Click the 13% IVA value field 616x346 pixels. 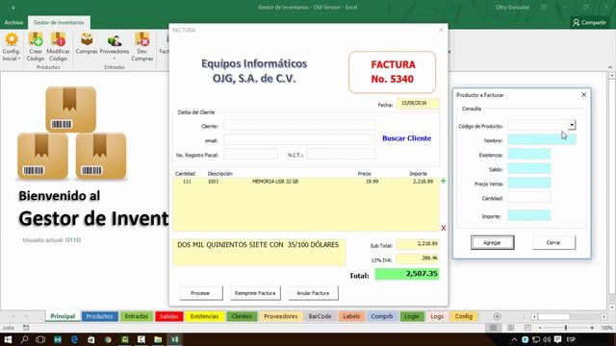[418, 259]
